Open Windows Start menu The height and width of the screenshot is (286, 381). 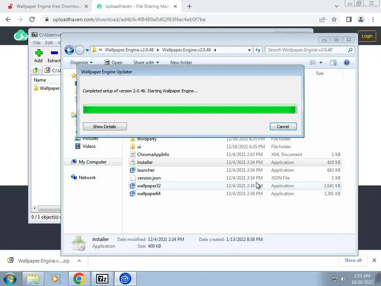click(10, 279)
